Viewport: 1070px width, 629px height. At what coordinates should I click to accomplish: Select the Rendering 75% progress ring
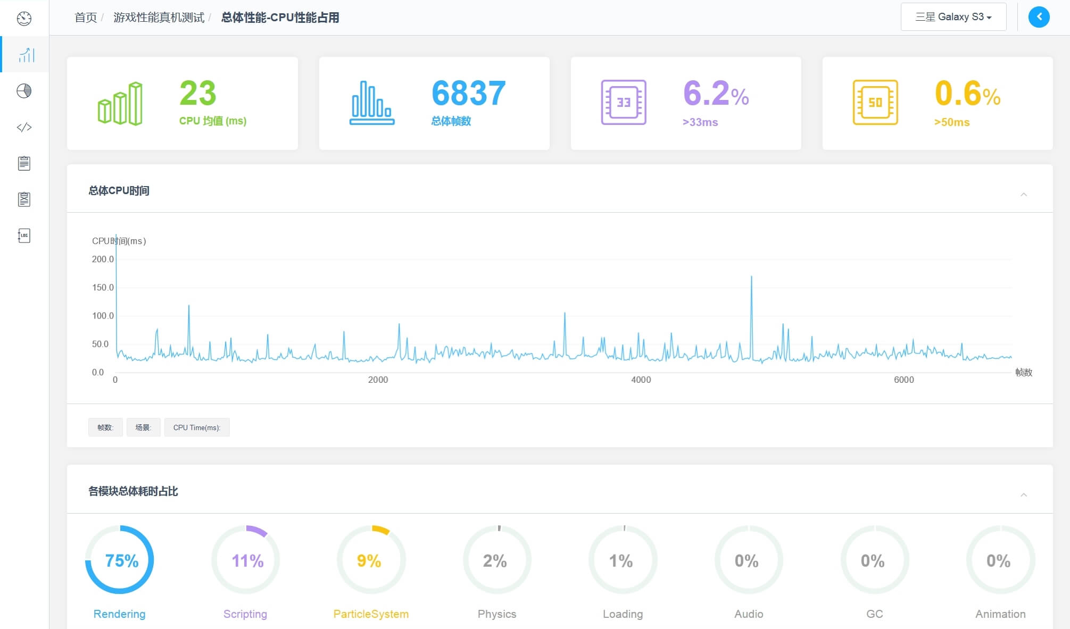120,560
